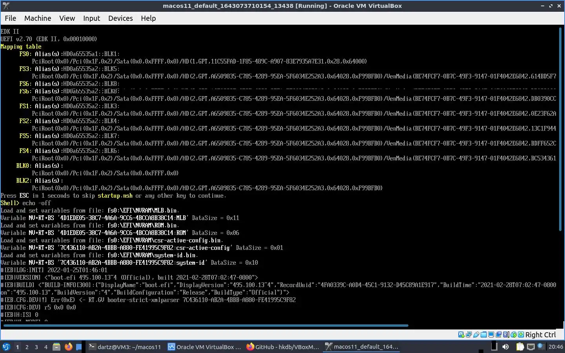
Task: Switch to virtual desktop 2
Action: [27, 347]
